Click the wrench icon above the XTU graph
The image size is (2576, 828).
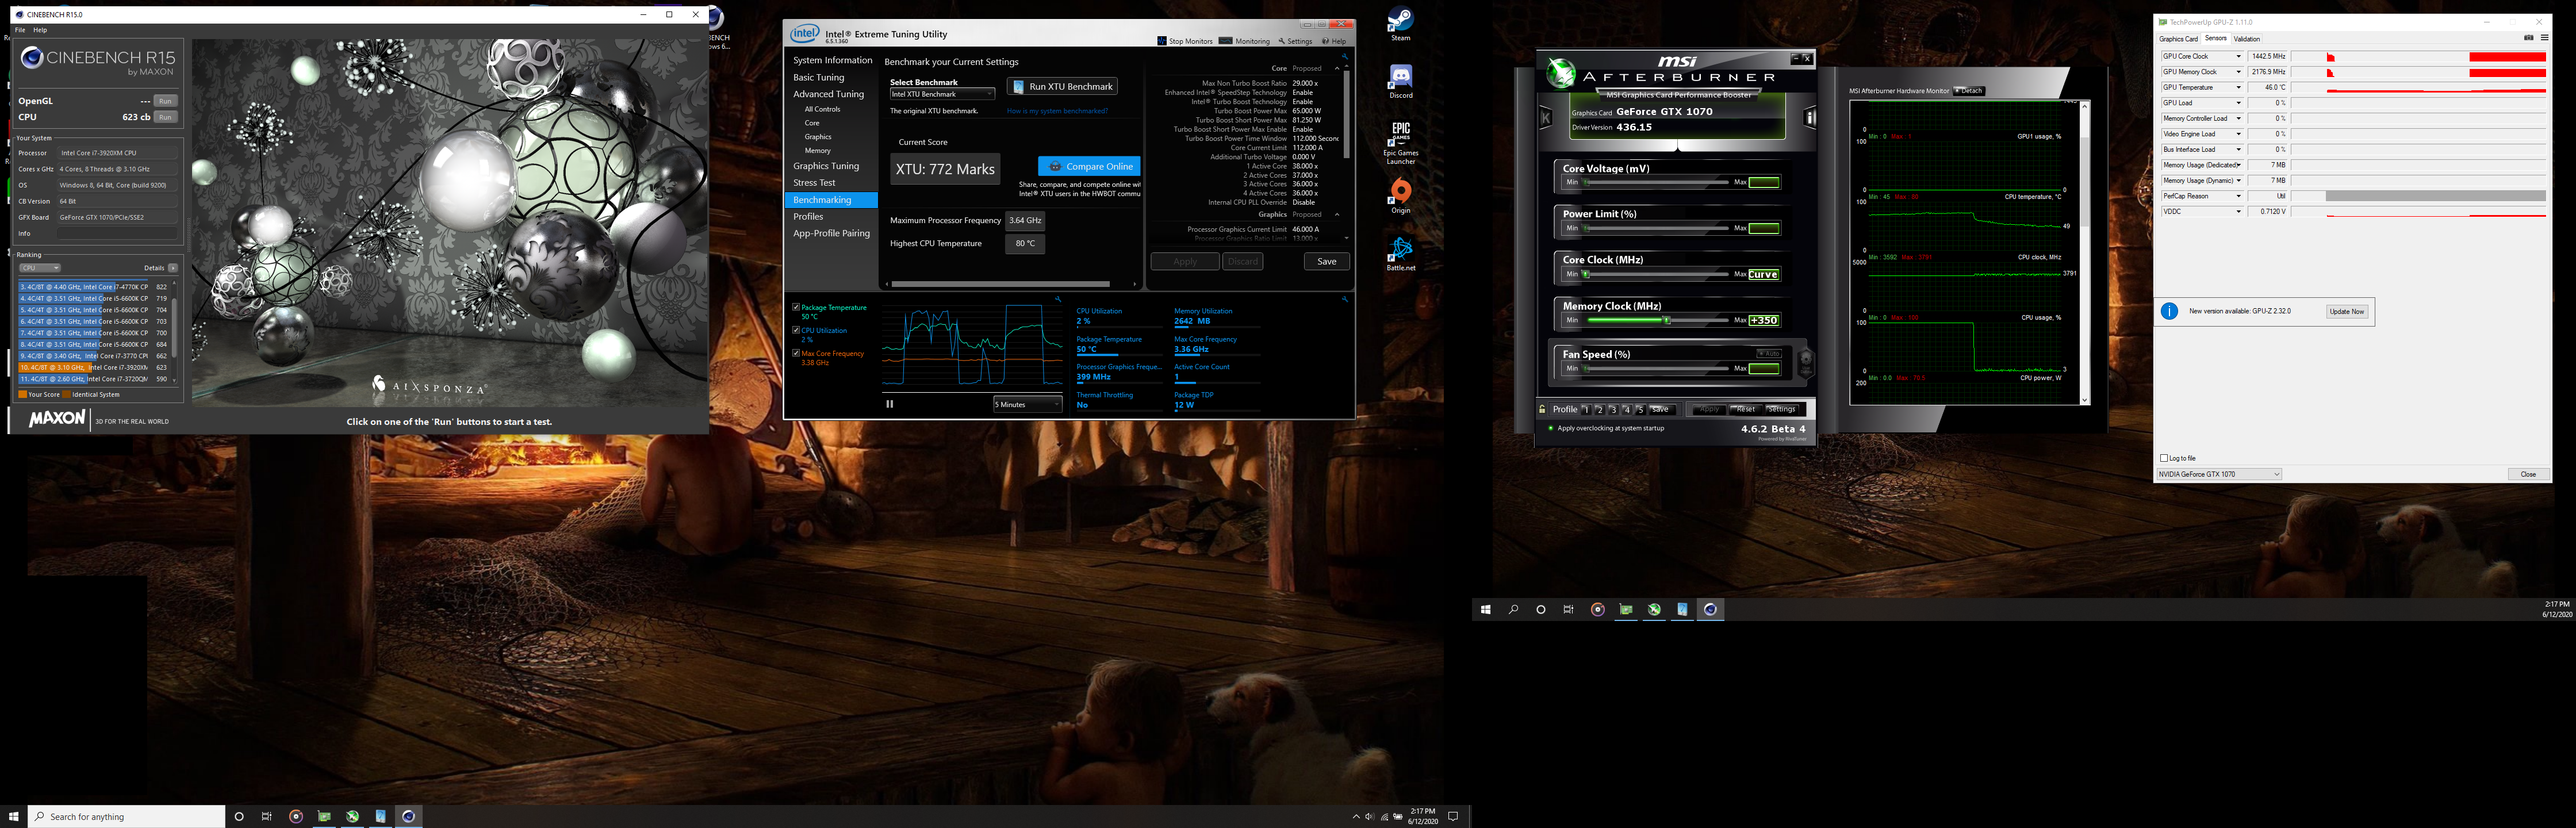pos(1057,298)
